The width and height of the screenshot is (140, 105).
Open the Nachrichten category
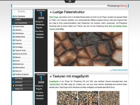[x=20, y=27]
